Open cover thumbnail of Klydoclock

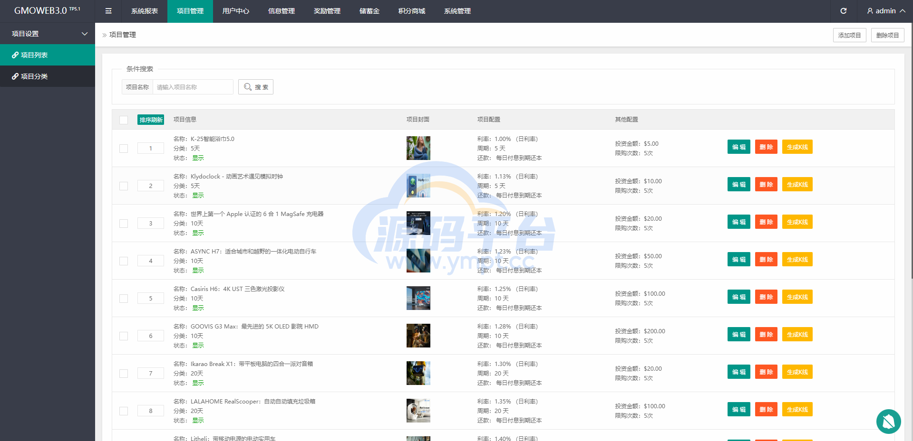[x=418, y=186]
